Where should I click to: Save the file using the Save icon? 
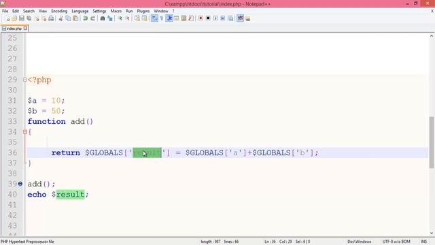(x=22, y=18)
